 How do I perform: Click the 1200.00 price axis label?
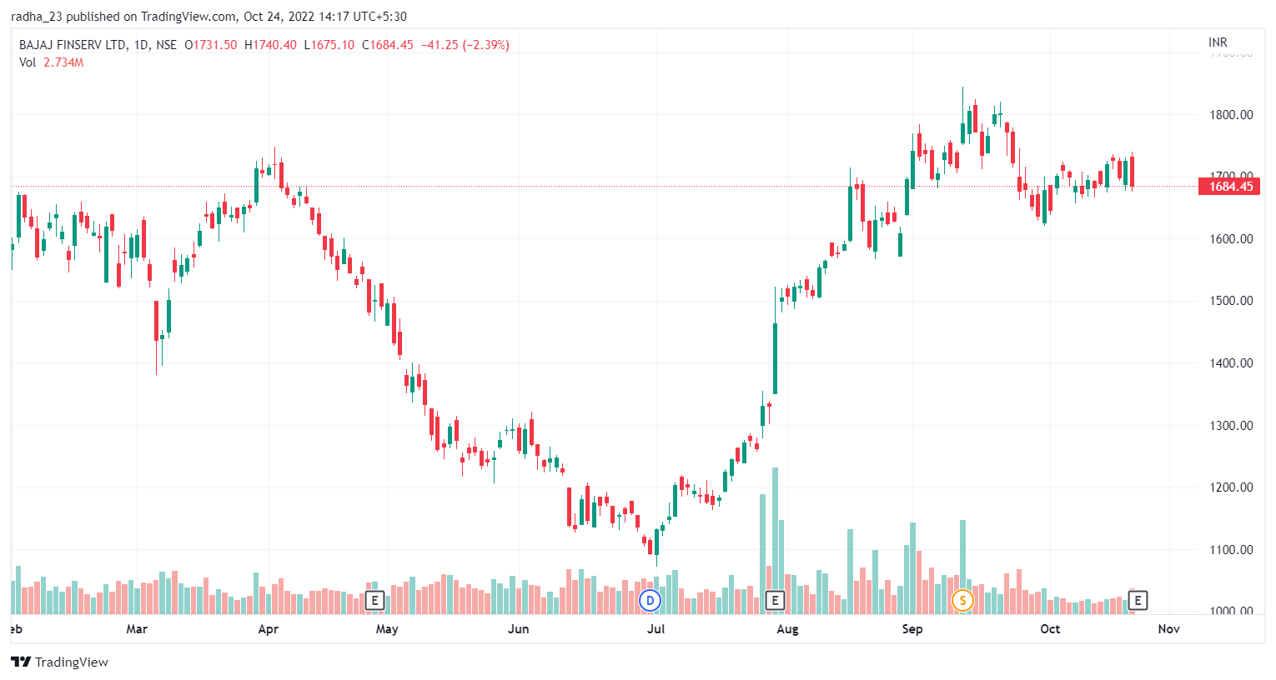pyautogui.click(x=1231, y=487)
